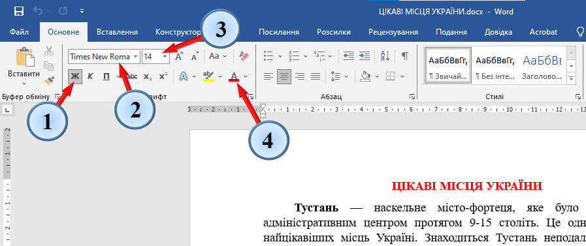586x246 pixels.
Task: Apply a multilevel list
Action: [x=319, y=56]
